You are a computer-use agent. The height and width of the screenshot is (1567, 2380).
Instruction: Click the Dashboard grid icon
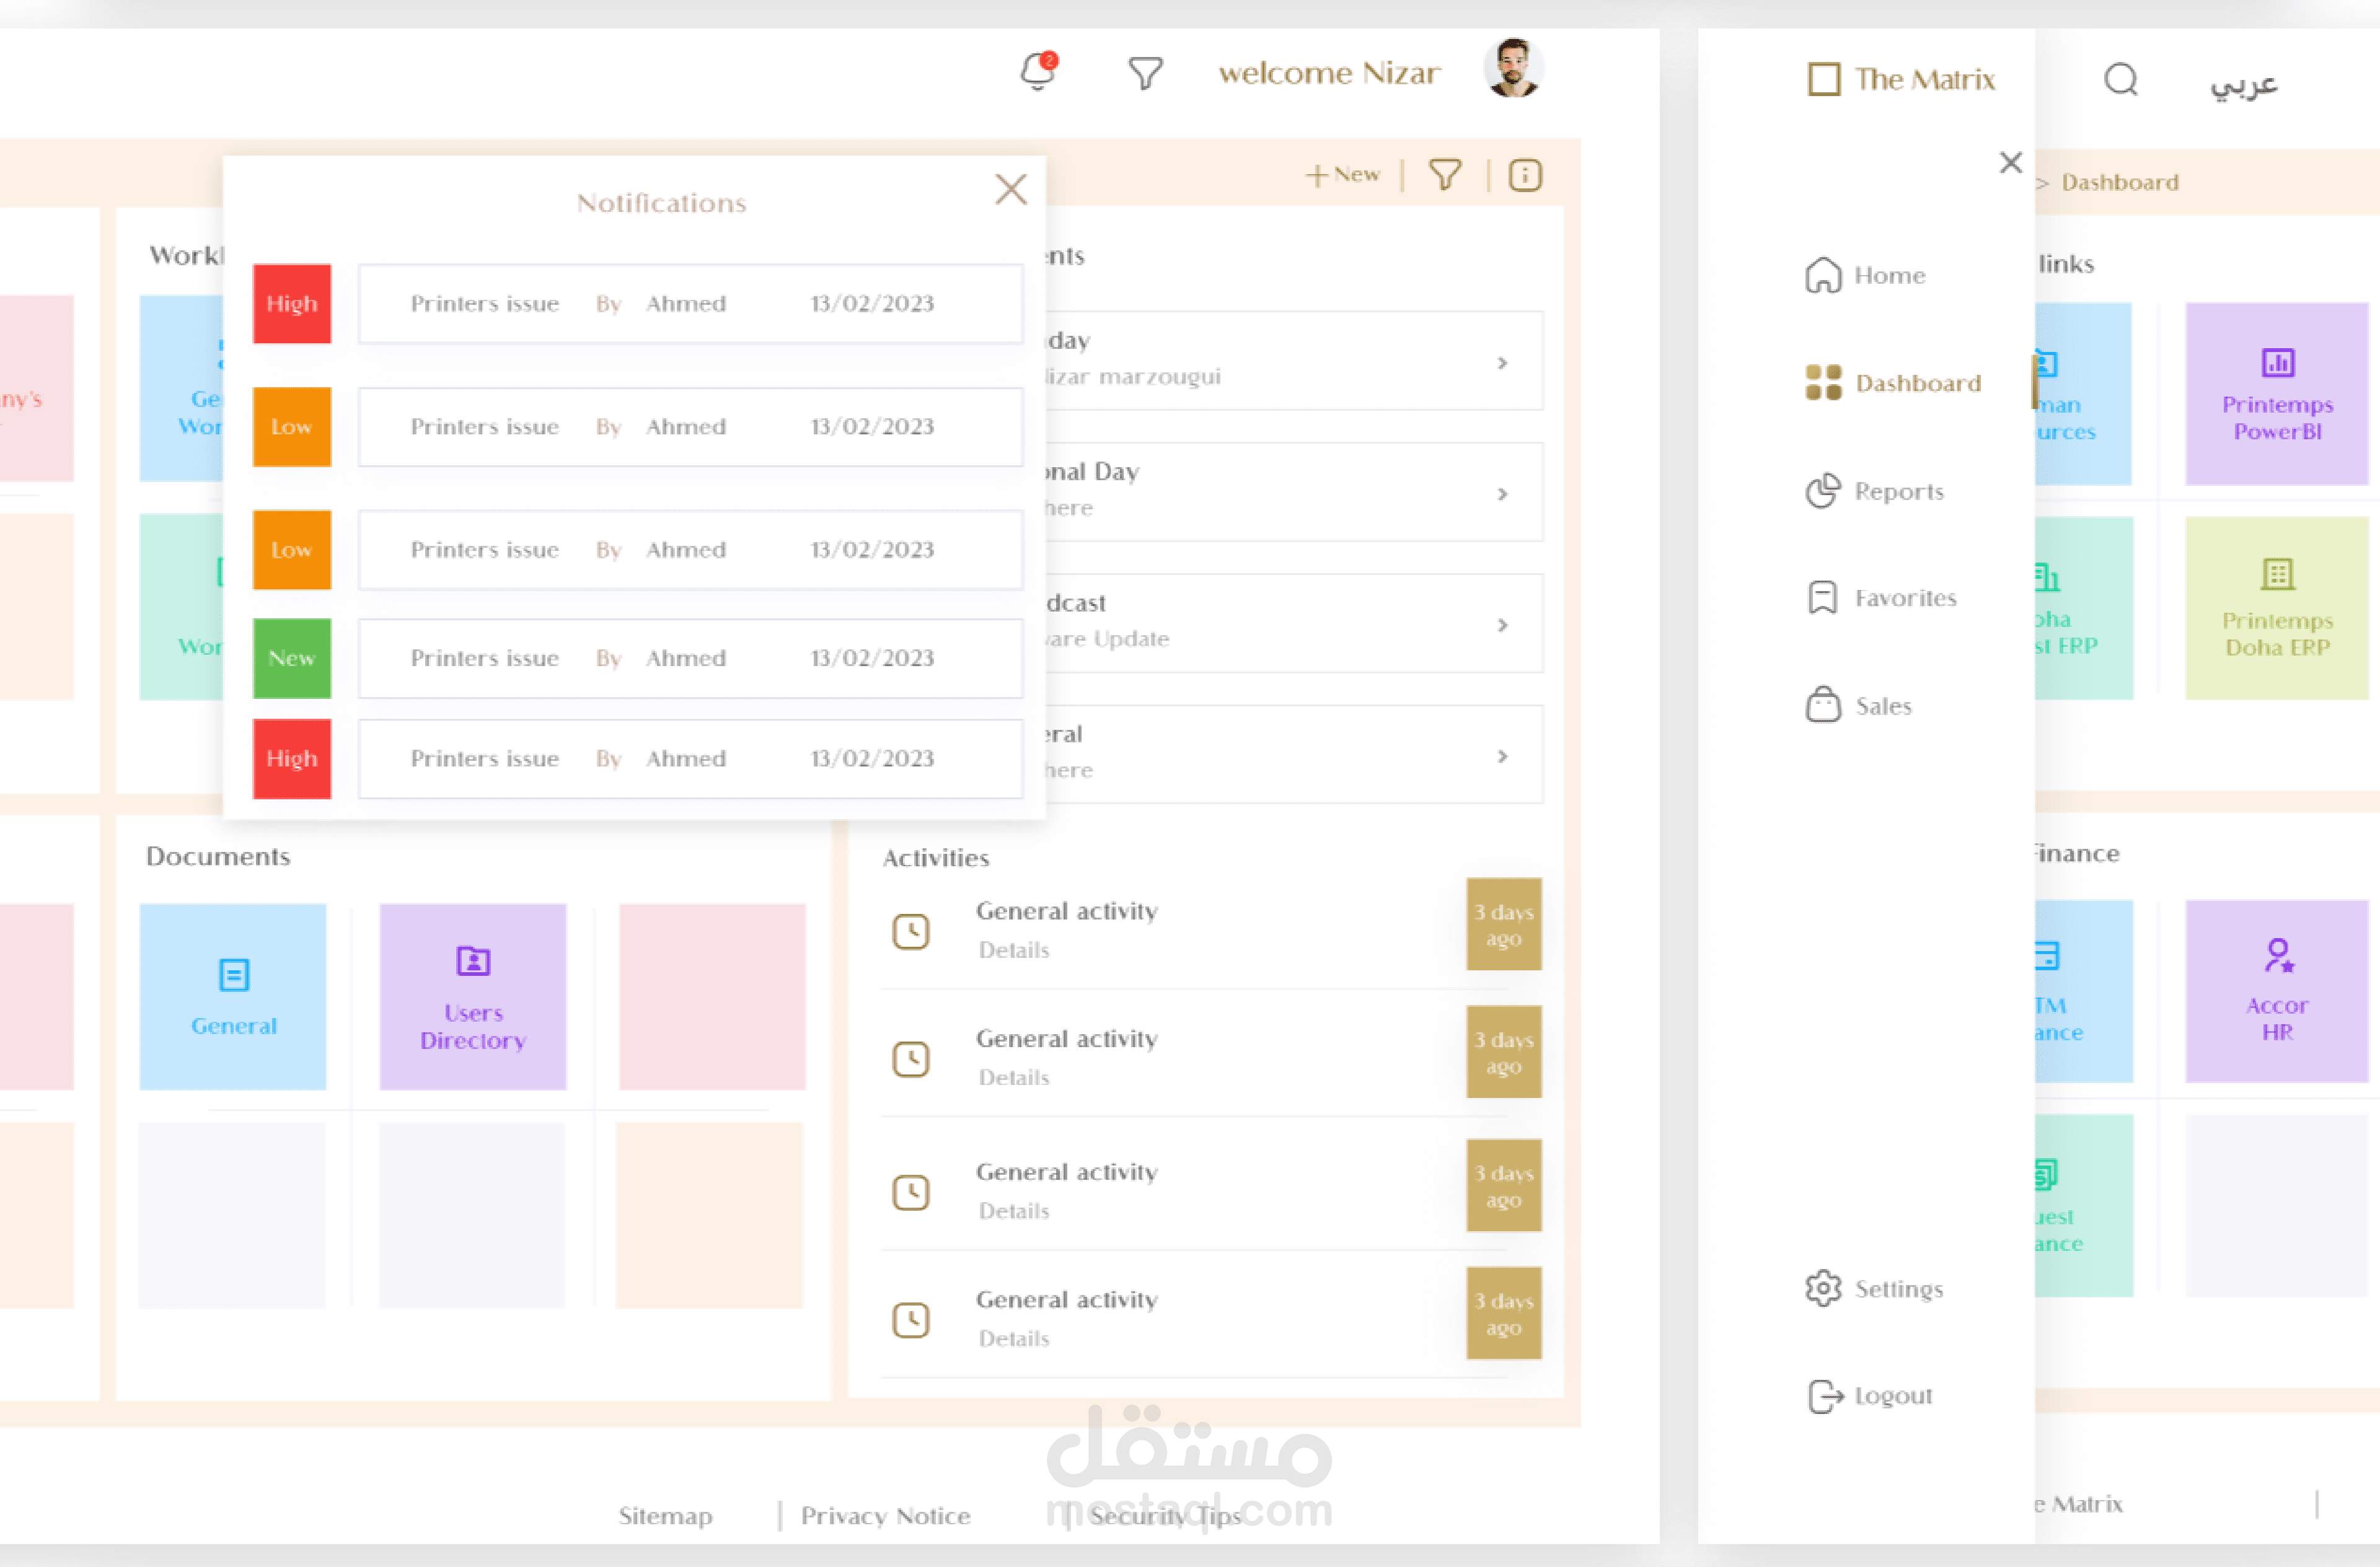(1823, 382)
